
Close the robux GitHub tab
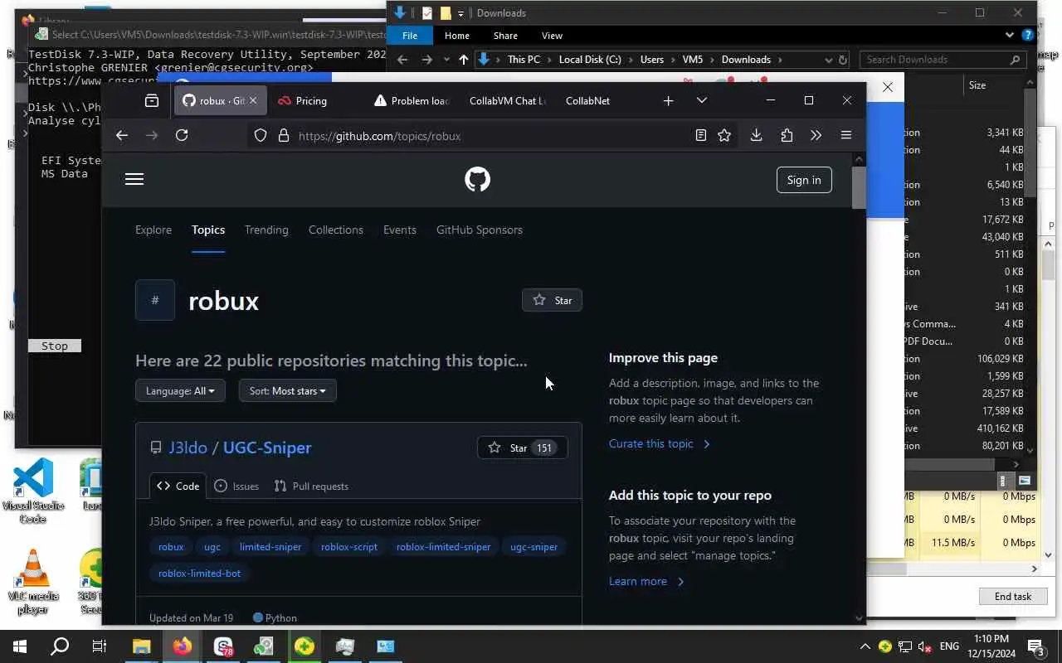pyautogui.click(x=253, y=100)
